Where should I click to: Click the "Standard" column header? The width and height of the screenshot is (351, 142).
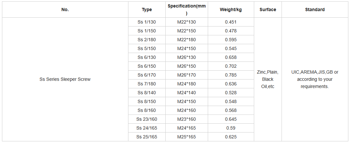click(x=314, y=9)
